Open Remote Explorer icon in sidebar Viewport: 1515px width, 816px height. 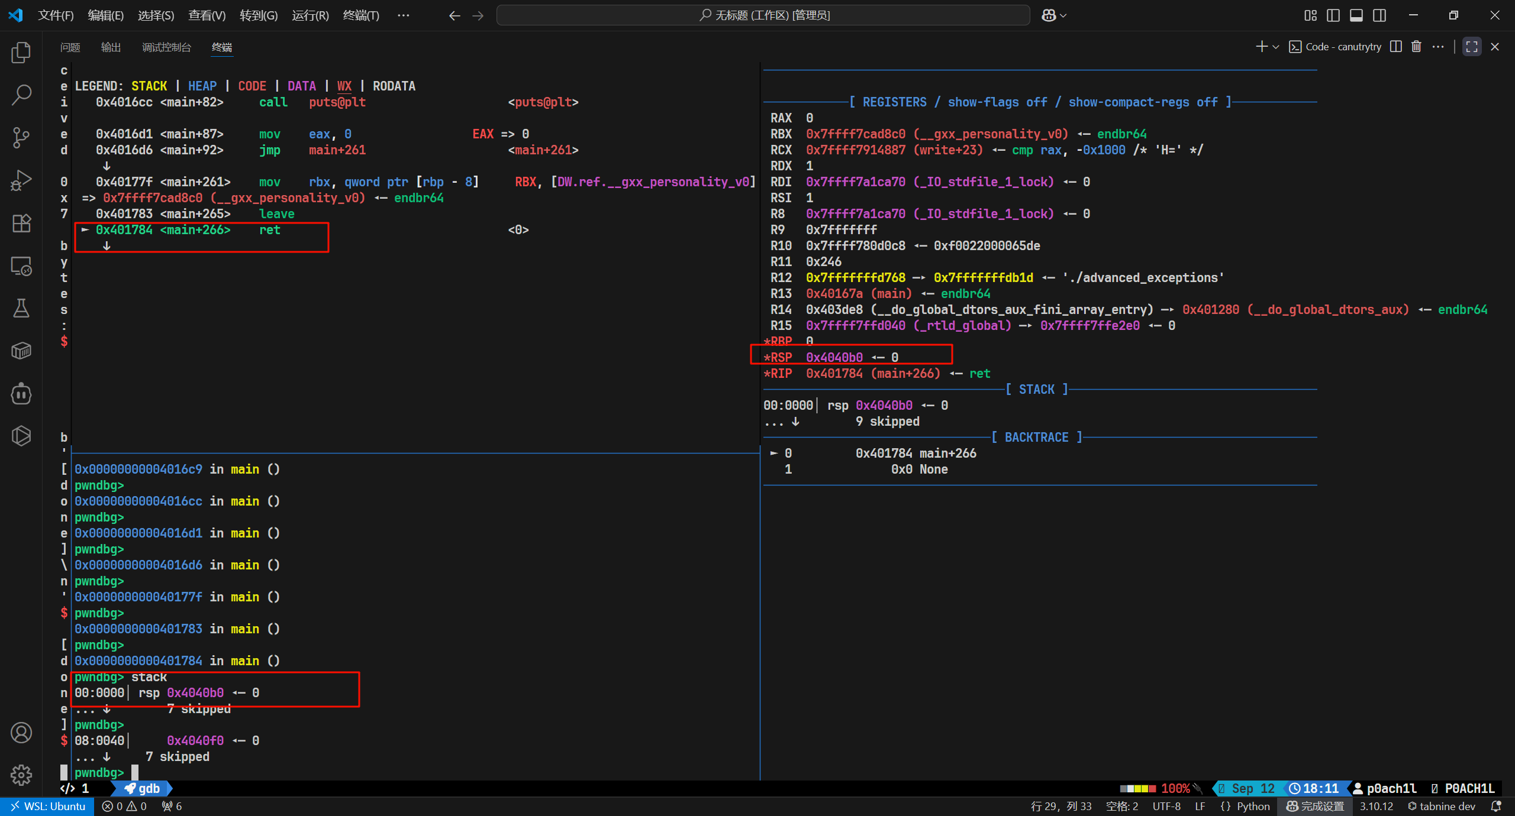coord(21,266)
